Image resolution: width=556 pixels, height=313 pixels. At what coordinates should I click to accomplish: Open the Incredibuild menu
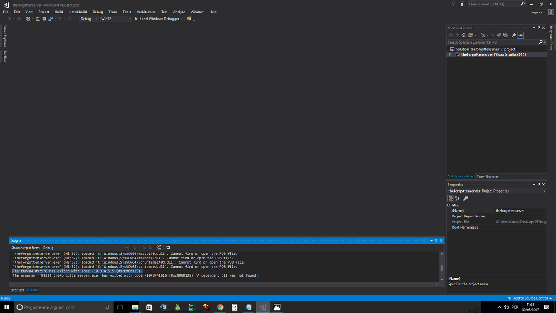(78, 12)
